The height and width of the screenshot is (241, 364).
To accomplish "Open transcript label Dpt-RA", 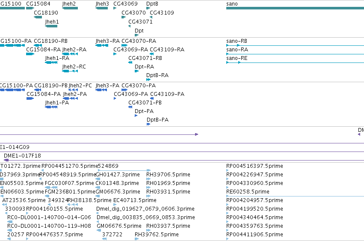I will (x=145, y=67).
